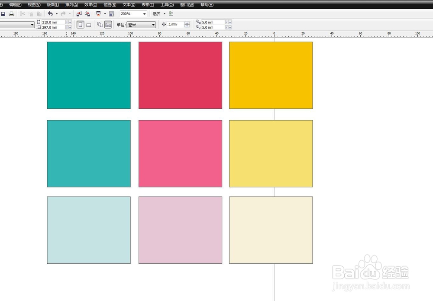Click the page width 210.0 mm field
The width and height of the screenshot is (433, 301).
pos(53,22)
